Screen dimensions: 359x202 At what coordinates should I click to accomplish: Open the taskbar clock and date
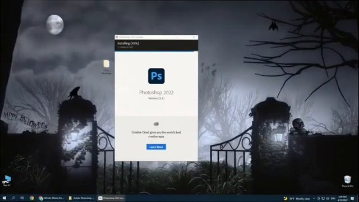[x=343, y=198]
